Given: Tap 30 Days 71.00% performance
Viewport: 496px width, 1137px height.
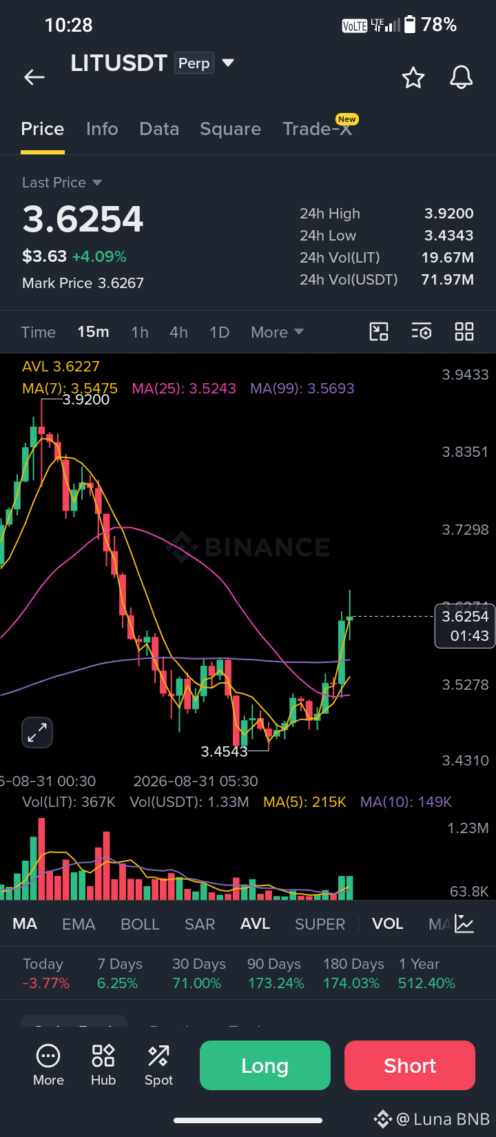Looking at the screenshot, I should (198, 974).
